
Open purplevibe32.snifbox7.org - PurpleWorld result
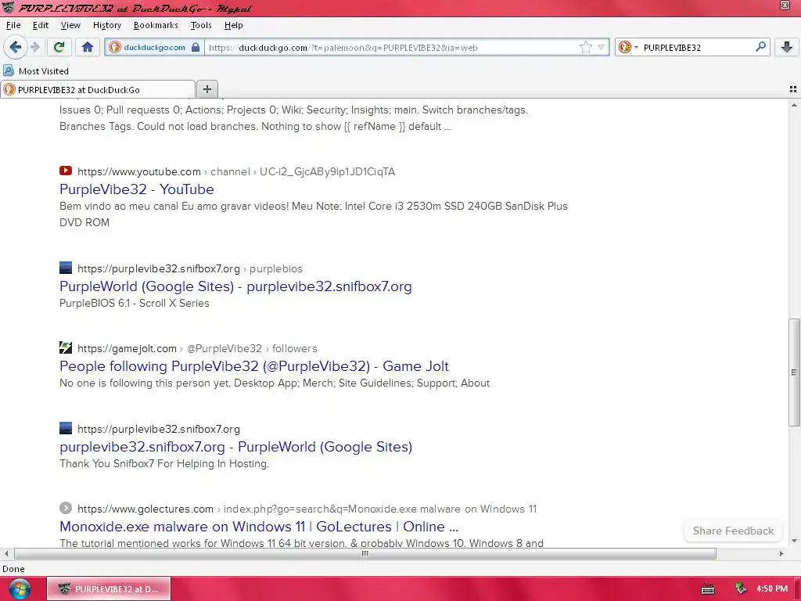click(x=235, y=447)
